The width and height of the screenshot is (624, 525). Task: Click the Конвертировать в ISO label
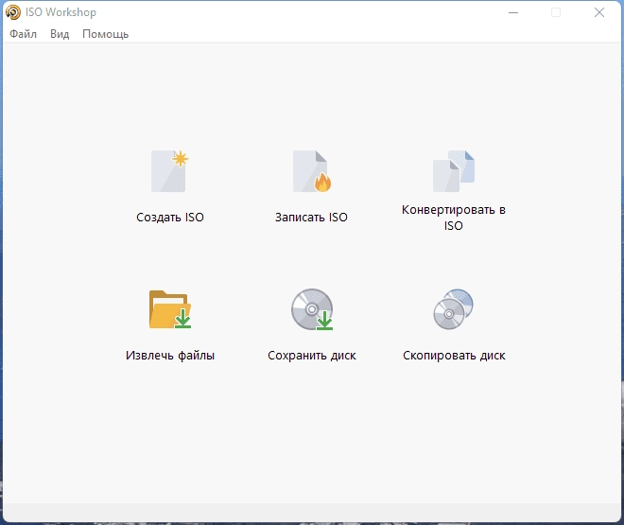454,218
